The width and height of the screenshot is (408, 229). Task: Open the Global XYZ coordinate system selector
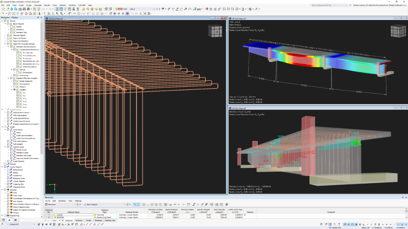[19, 224]
